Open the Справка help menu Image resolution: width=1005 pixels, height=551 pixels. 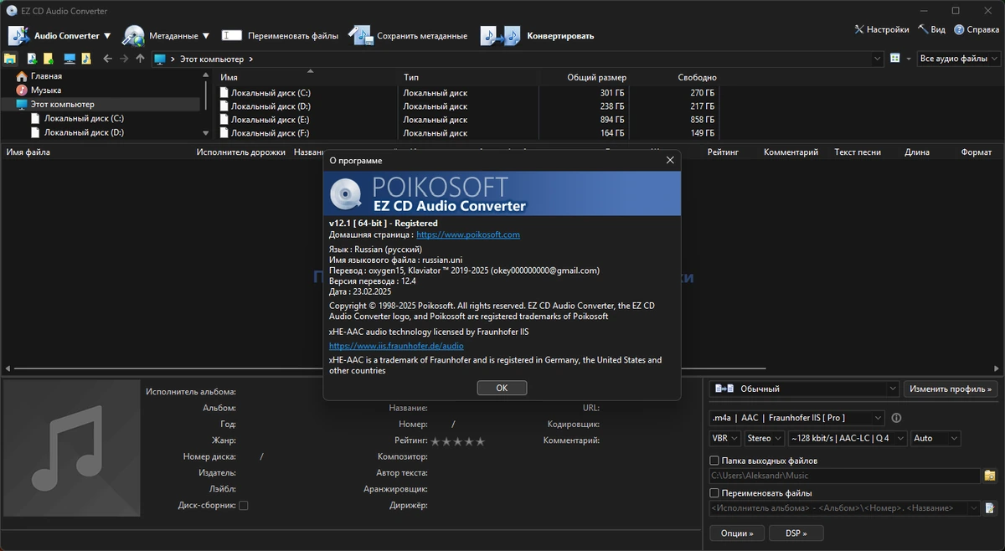pyautogui.click(x=976, y=29)
